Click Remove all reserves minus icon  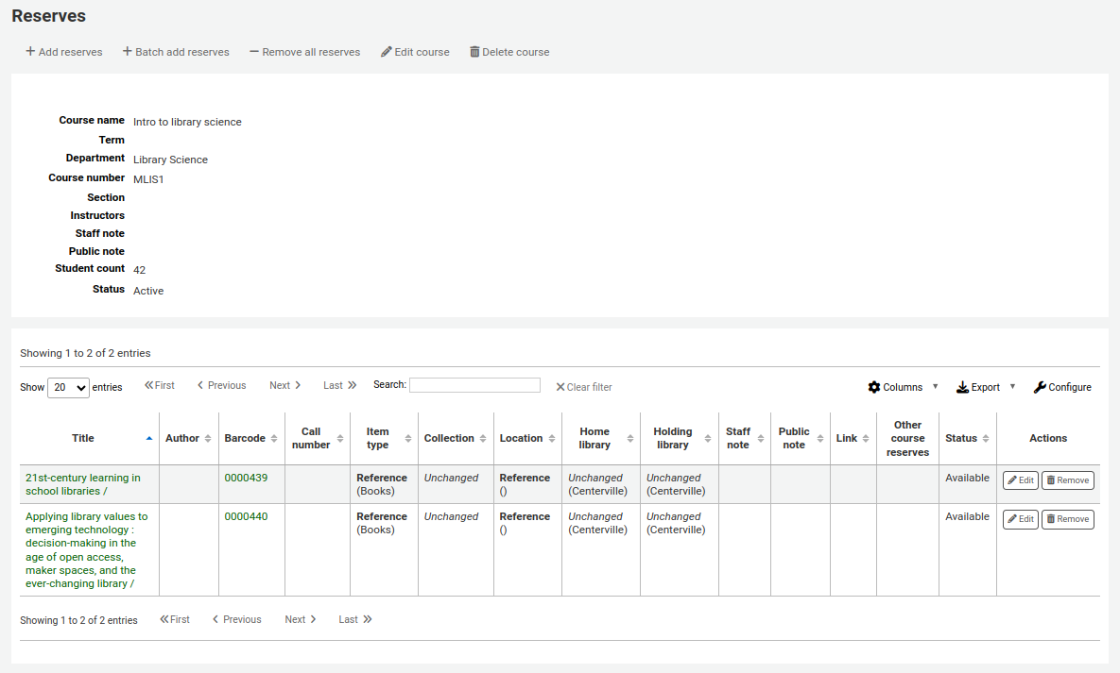coord(254,52)
